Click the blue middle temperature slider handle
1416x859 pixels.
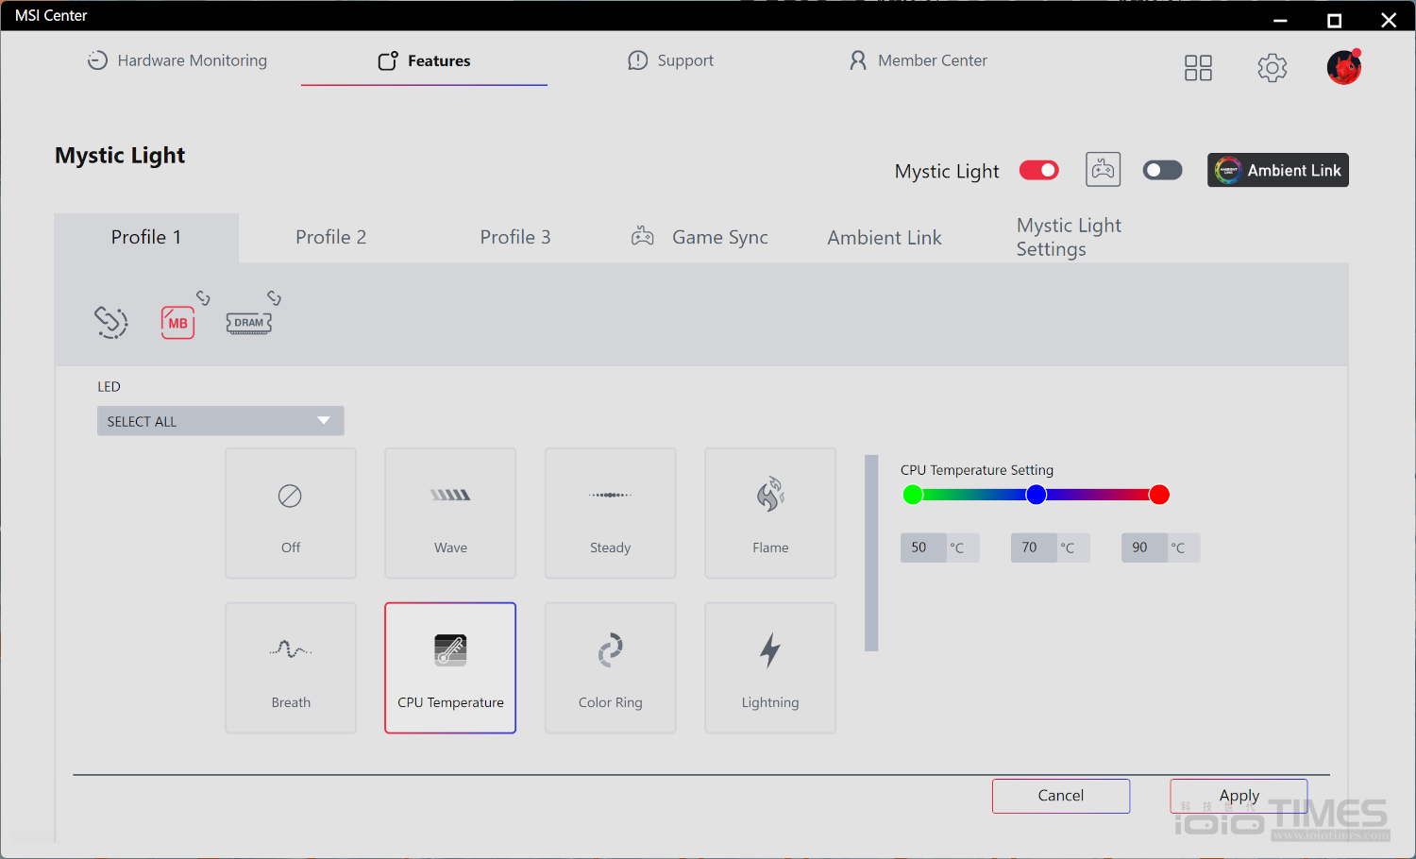click(x=1037, y=495)
